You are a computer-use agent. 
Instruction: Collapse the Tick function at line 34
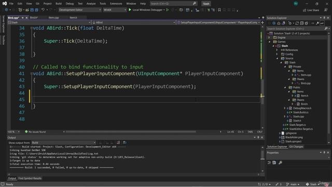point(31,28)
